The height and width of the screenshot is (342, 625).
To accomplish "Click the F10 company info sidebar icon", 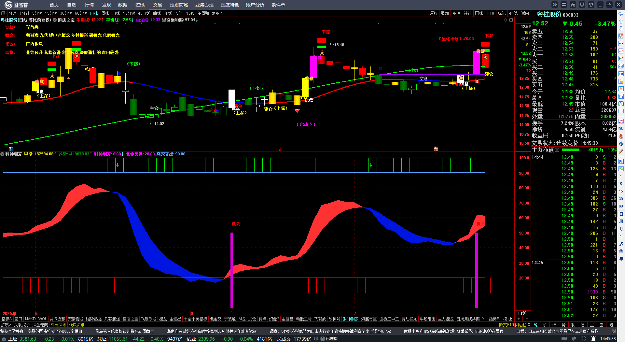I will [x=621, y=74].
